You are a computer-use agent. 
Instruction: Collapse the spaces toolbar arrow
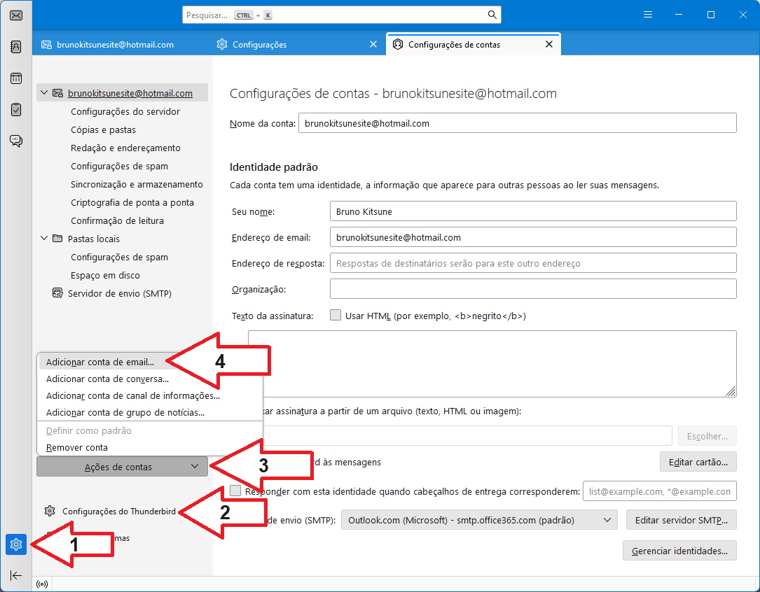pyautogui.click(x=16, y=575)
